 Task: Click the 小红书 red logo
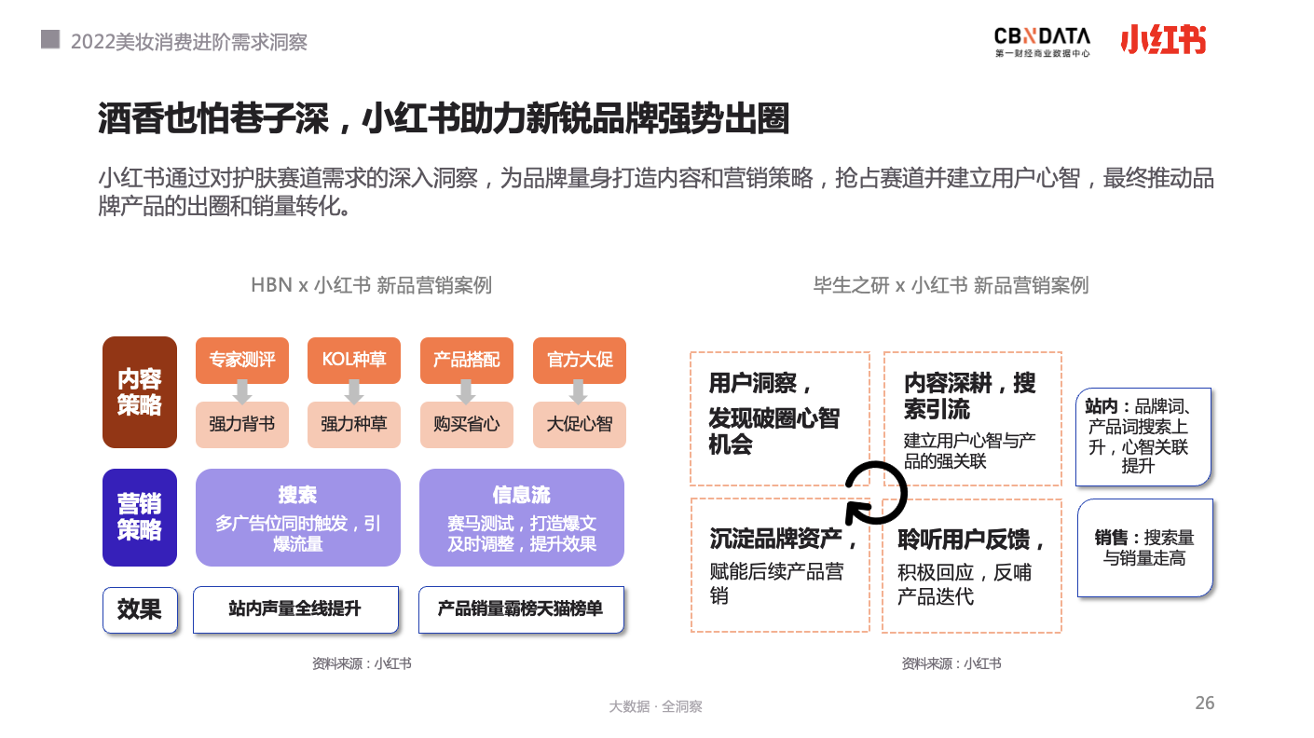click(x=1163, y=40)
